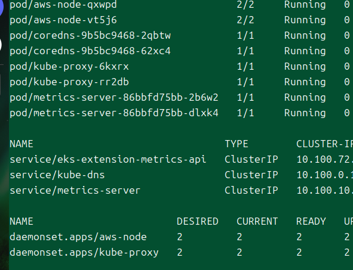Click TYPE column header
Image resolution: width=353 pixels, height=270 pixels.
point(237,144)
